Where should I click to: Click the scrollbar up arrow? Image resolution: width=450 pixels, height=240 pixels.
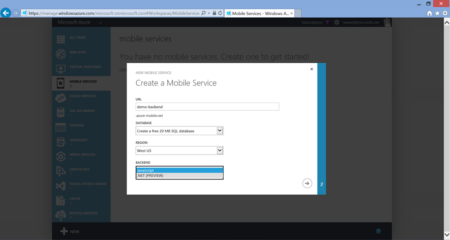[447, 23]
